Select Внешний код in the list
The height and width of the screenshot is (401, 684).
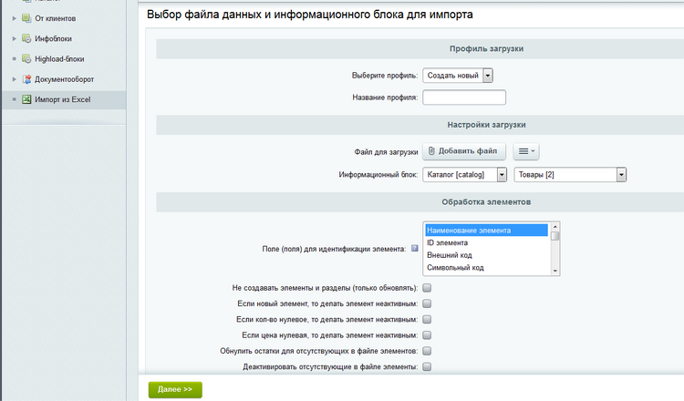(x=486, y=255)
